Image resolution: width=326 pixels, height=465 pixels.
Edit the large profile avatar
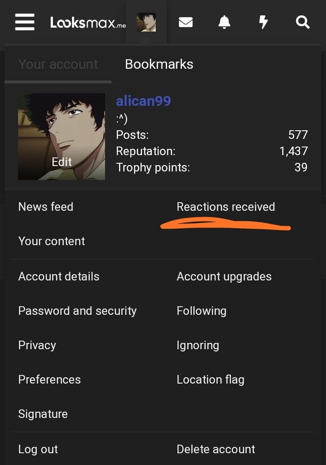pos(61,137)
